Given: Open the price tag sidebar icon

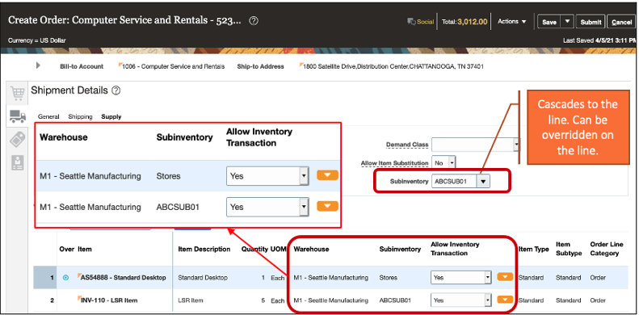Looking at the screenshot, I should click(x=18, y=140).
